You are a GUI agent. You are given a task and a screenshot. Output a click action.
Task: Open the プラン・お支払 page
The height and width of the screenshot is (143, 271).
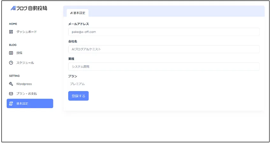(26, 94)
